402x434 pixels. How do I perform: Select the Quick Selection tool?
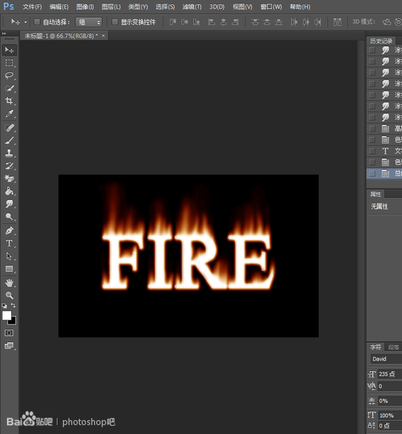9,88
